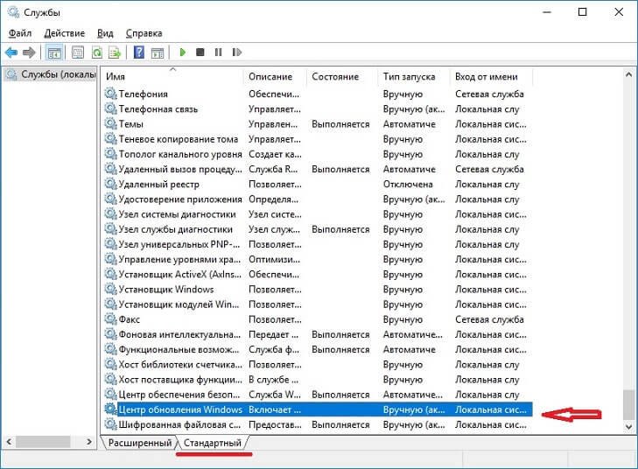Sort by the Тип запуска column header

tap(414, 76)
